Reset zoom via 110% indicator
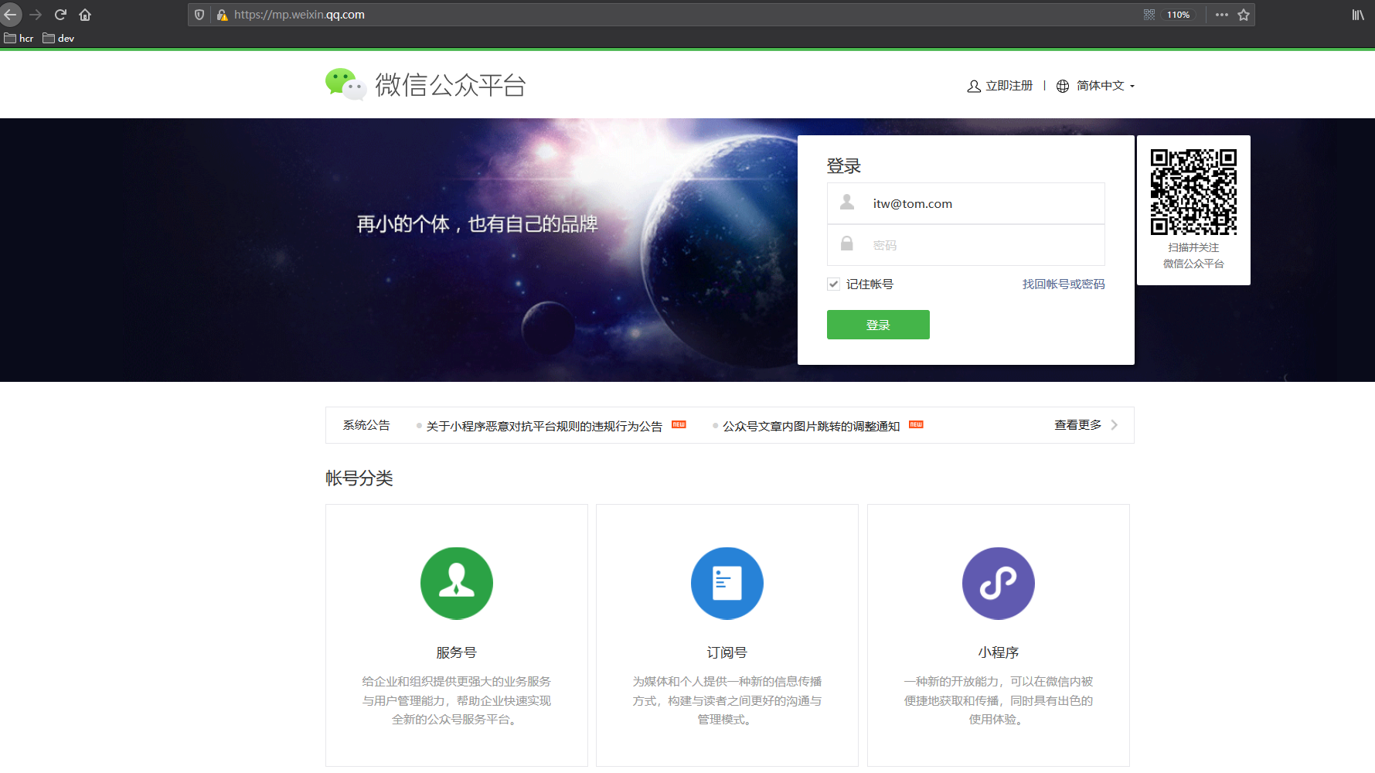Screen dimensions: 1375x773 click(x=1178, y=15)
